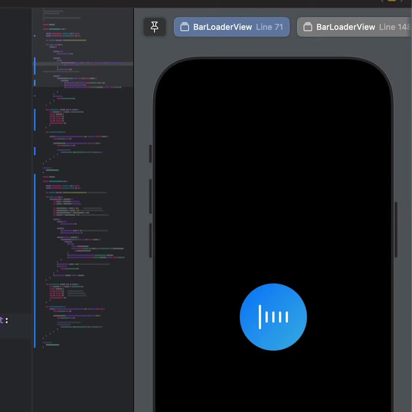Viewport: 412px width, 412px height.
Task: Click the highlighted line region in the code minimap
Action: (82, 64)
